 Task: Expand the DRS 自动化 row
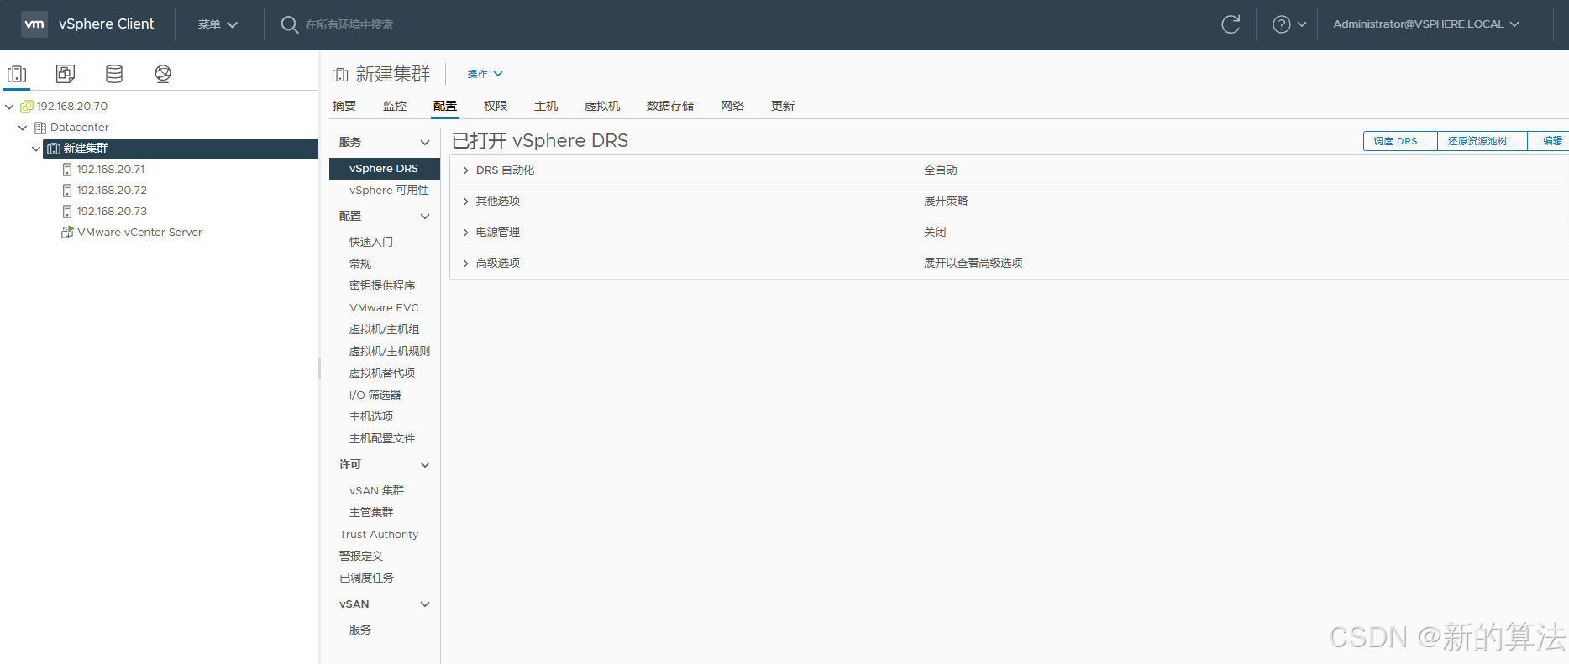(x=465, y=170)
